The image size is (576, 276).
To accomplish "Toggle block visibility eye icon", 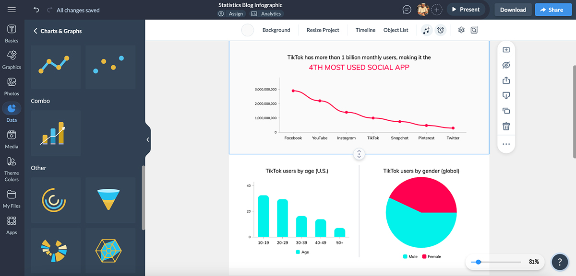I will 506,65.
